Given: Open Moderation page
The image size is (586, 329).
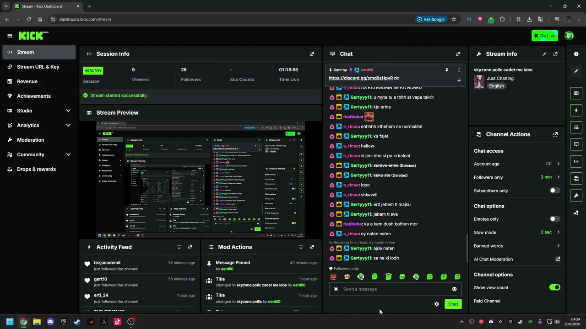Looking at the screenshot, I should [x=39, y=140].
